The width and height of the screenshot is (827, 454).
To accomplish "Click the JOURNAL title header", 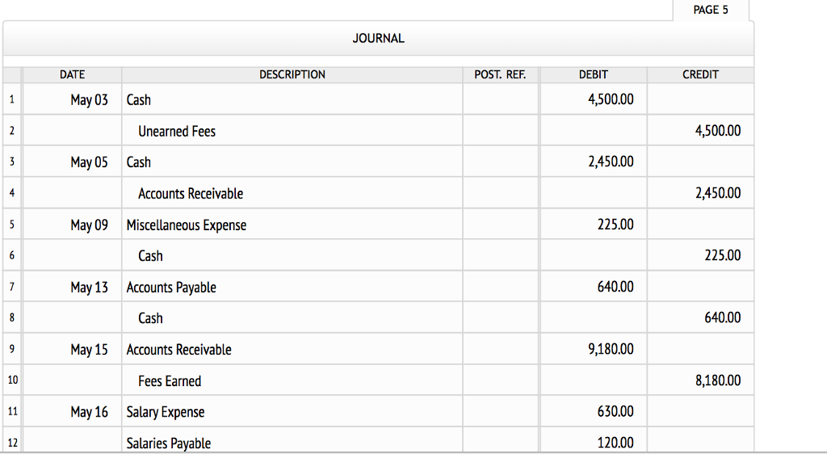I will point(378,39).
